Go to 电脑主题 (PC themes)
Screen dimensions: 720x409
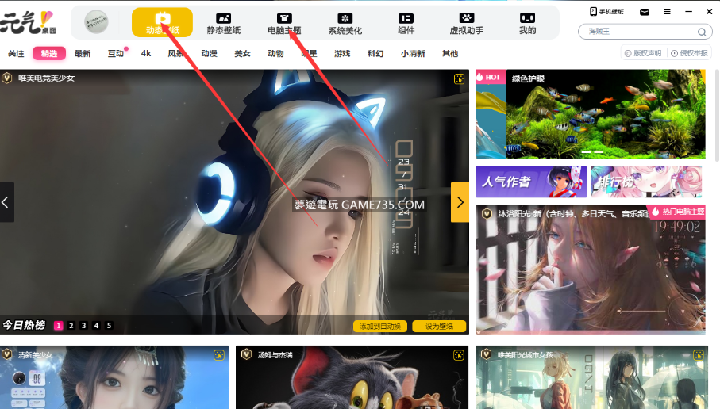pyautogui.click(x=284, y=23)
